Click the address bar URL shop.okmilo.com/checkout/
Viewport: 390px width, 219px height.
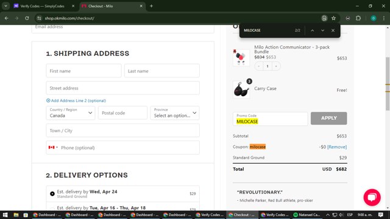click(69, 18)
